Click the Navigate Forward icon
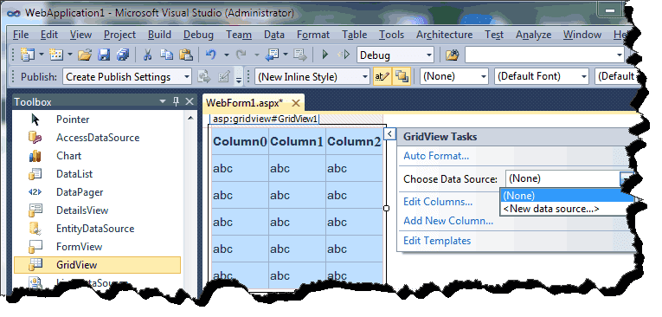The width and height of the screenshot is (662, 317). coord(300,55)
